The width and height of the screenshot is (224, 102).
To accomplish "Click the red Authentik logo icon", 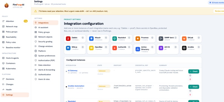I will tap(115, 48).
